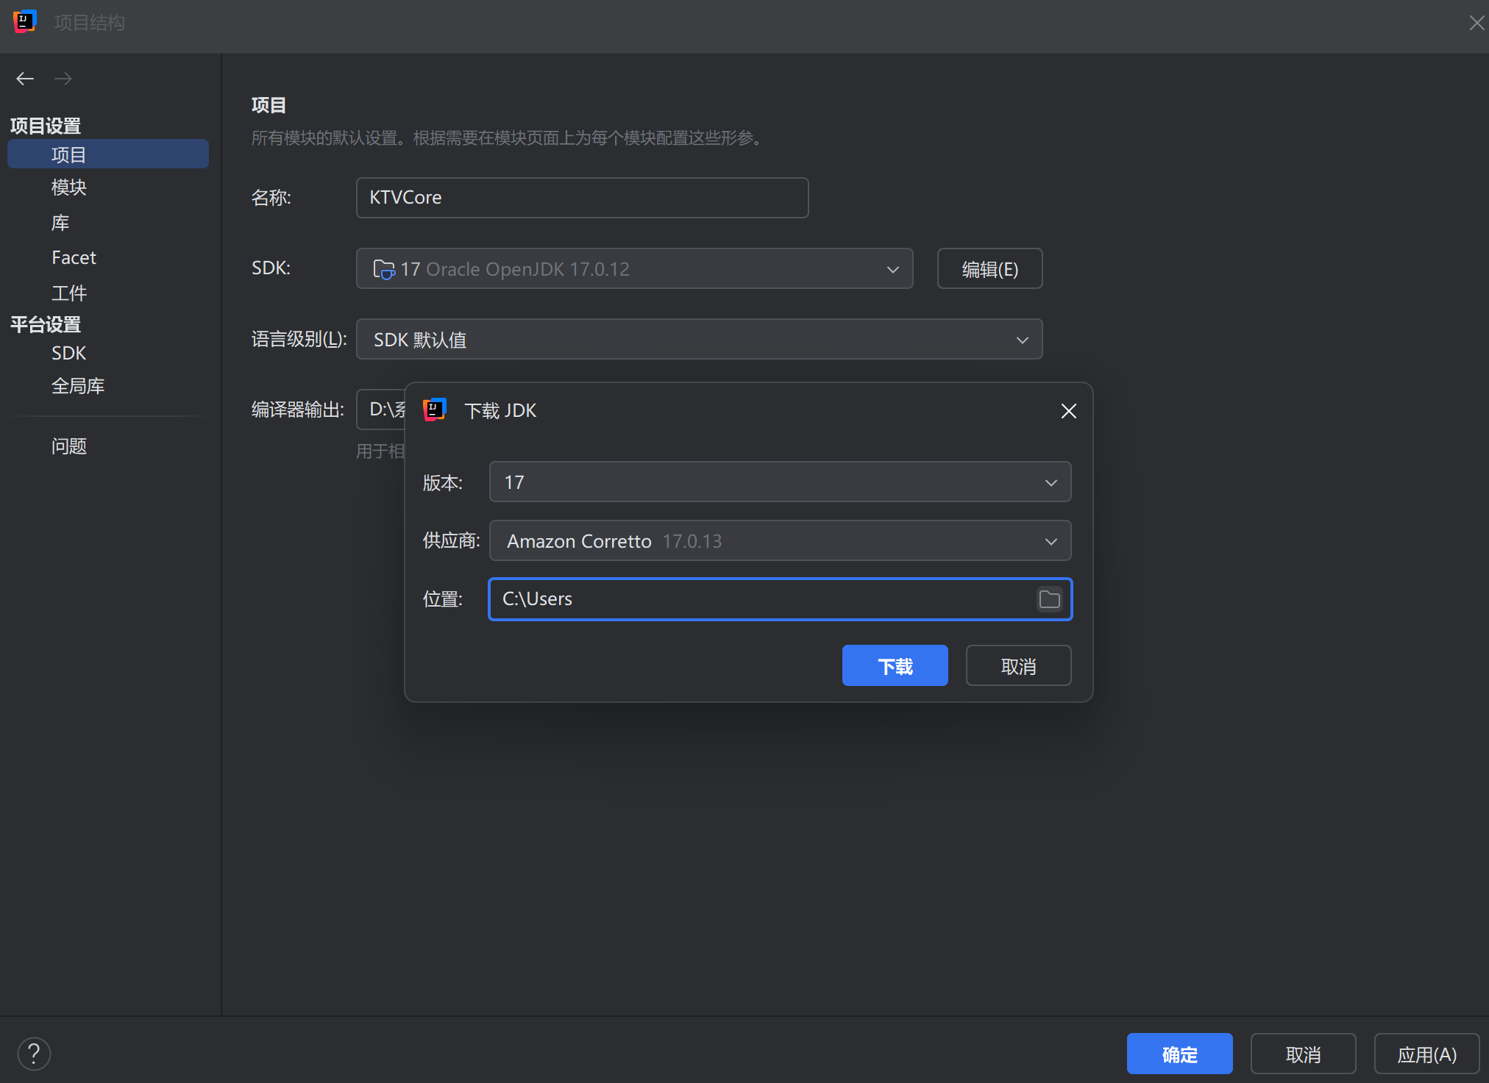Click the Apply button at bottom
1489x1083 pixels.
click(1426, 1054)
